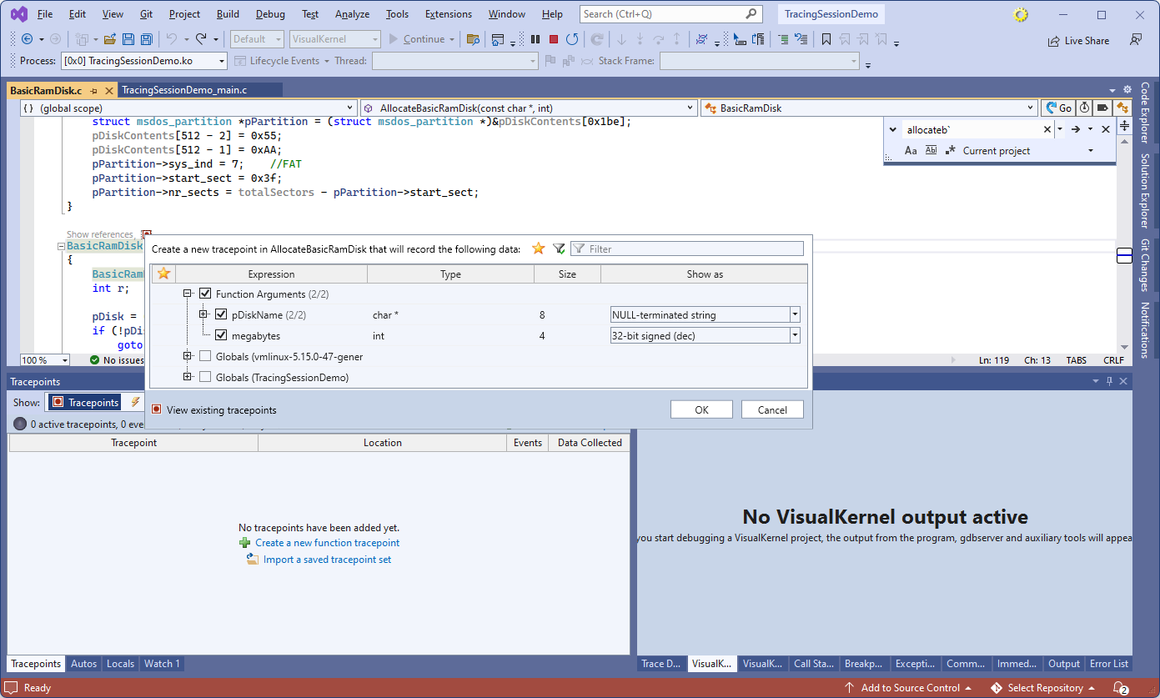Click the funnel filter icon in dialog

click(x=559, y=249)
